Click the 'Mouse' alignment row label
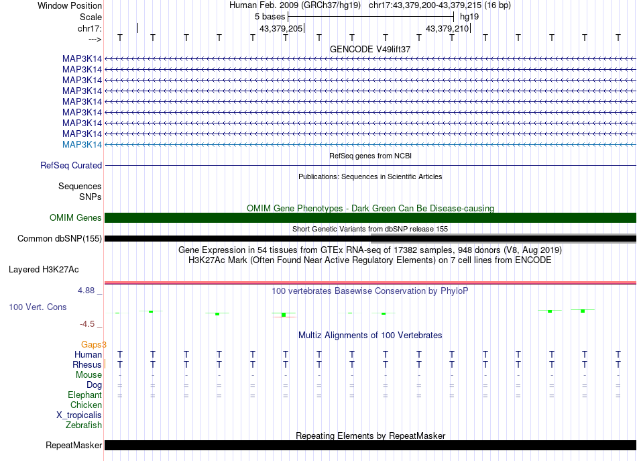The width and height of the screenshot is (637, 461). coord(89,375)
